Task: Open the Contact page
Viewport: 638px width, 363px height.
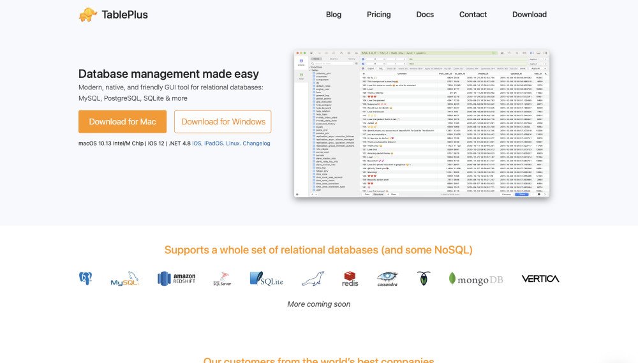Action: coord(473,15)
